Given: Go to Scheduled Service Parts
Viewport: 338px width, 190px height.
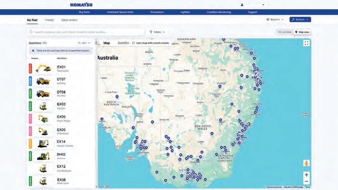Looking at the screenshot, I should pos(120,12).
